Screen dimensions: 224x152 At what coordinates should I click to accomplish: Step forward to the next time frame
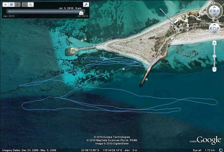(17, 5)
